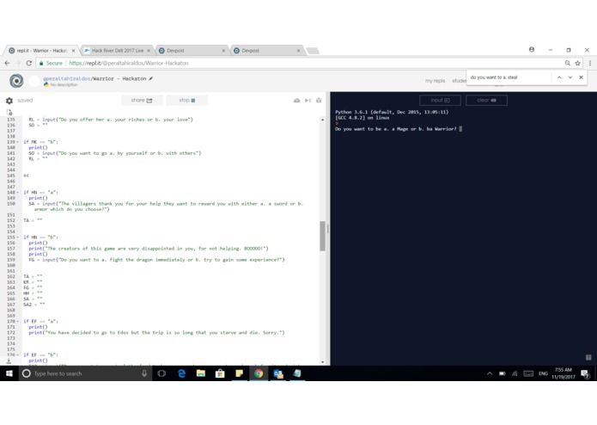Open Chrome three-dot menu
Image resolution: width=597 pixels, height=425 pixels.
[x=590, y=64]
